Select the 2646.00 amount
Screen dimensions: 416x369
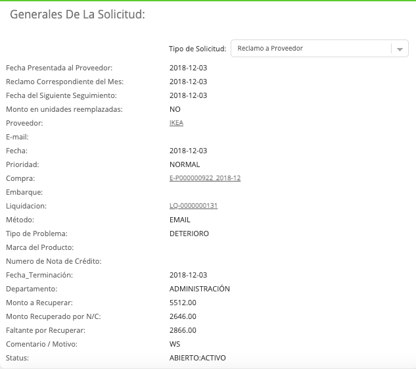coord(183,316)
